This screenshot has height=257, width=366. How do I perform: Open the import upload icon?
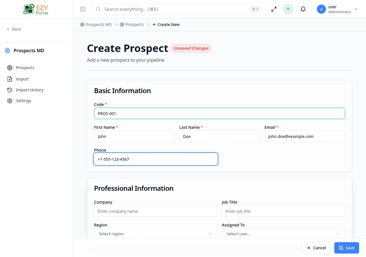(9, 79)
